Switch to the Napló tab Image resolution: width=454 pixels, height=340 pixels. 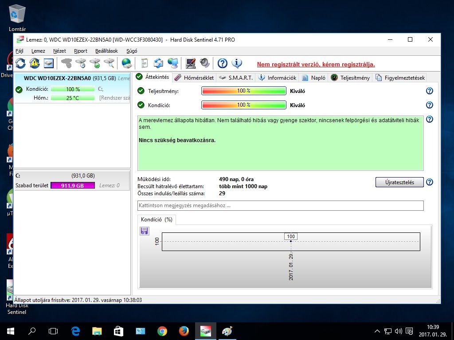point(313,78)
